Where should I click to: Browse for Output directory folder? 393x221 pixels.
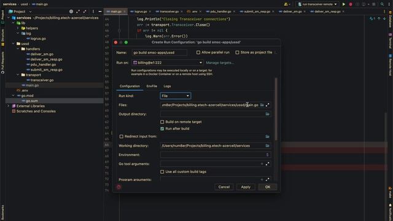pyautogui.click(x=268, y=114)
